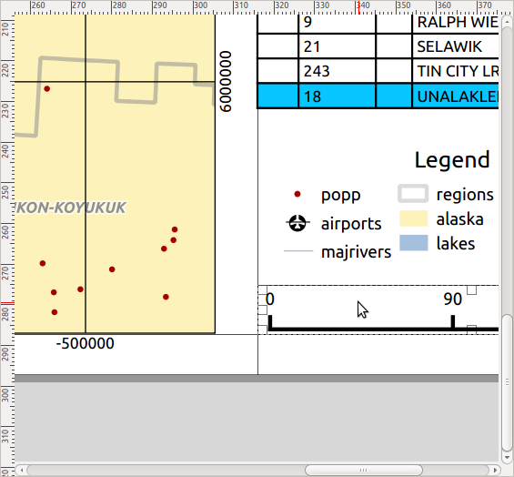Click the airports legend airplane symbol

(297, 223)
